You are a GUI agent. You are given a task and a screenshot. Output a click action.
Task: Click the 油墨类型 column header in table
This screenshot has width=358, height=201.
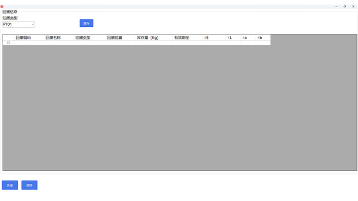point(89,37)
